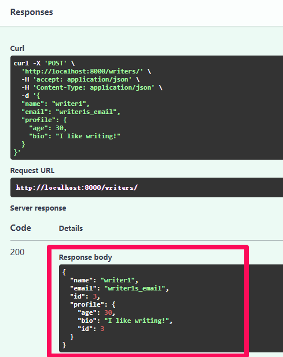Click the Curl label
Screen dimensions: 283x357
pyautogui.click(x=17, y=48)
